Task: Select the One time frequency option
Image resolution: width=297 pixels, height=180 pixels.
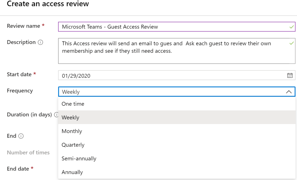Action: (x=73, y=104)
